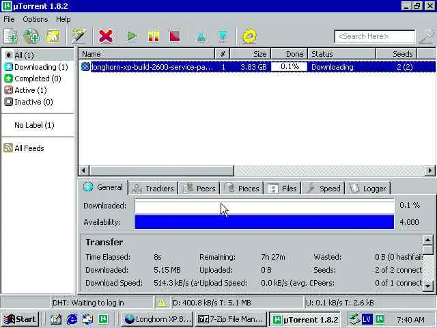Pause the torrent using the pause icon
Viewport: 437px width, 328px height.
click(153, 36)
